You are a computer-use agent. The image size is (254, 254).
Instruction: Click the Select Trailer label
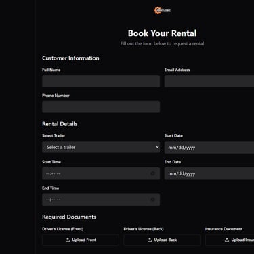coord(54,136)
